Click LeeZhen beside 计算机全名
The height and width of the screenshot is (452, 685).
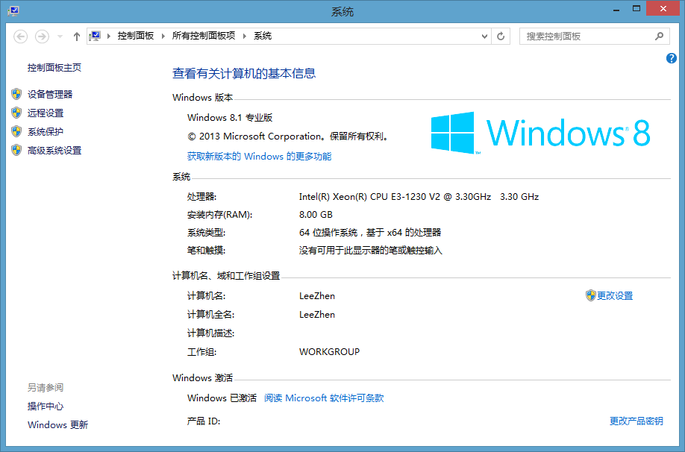point(317,315)
